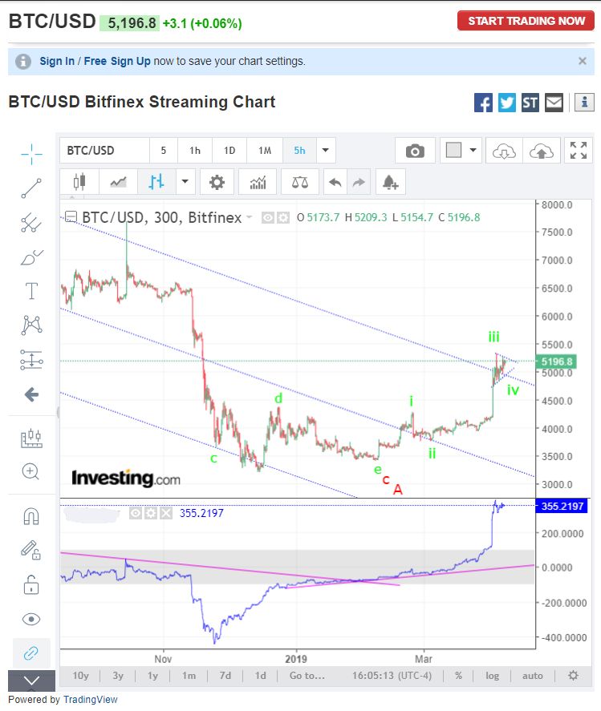
Task: Toggle stay in drawing mode pencil-lock
Action: [x=30, y=550]
